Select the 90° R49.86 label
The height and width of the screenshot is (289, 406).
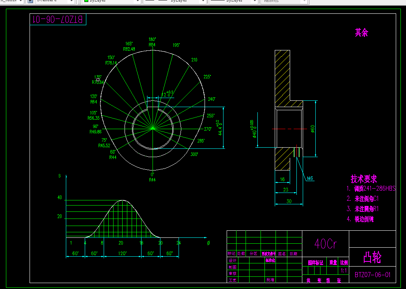[x=95, y=129]
